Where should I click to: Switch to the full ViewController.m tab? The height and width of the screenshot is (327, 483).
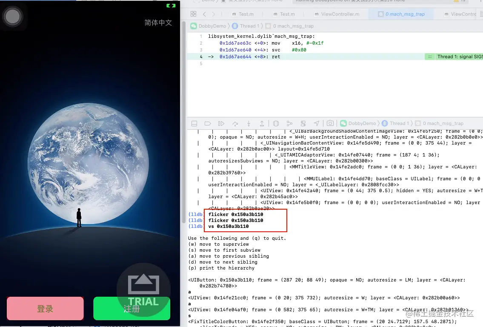click(x=336, y=14)
